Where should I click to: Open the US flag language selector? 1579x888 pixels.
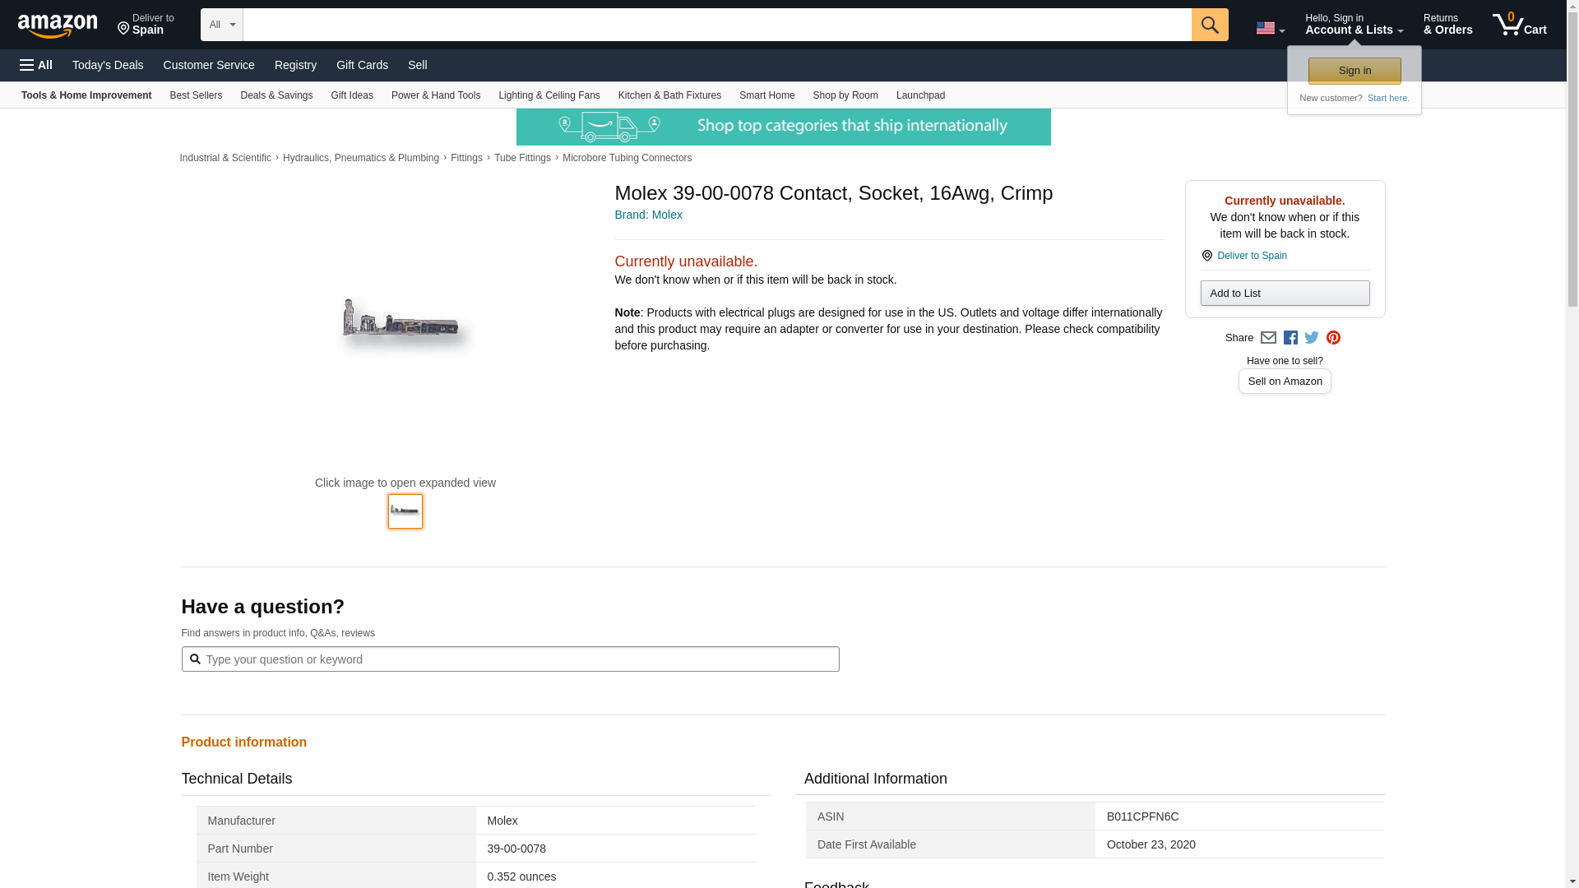(1270, 29)
